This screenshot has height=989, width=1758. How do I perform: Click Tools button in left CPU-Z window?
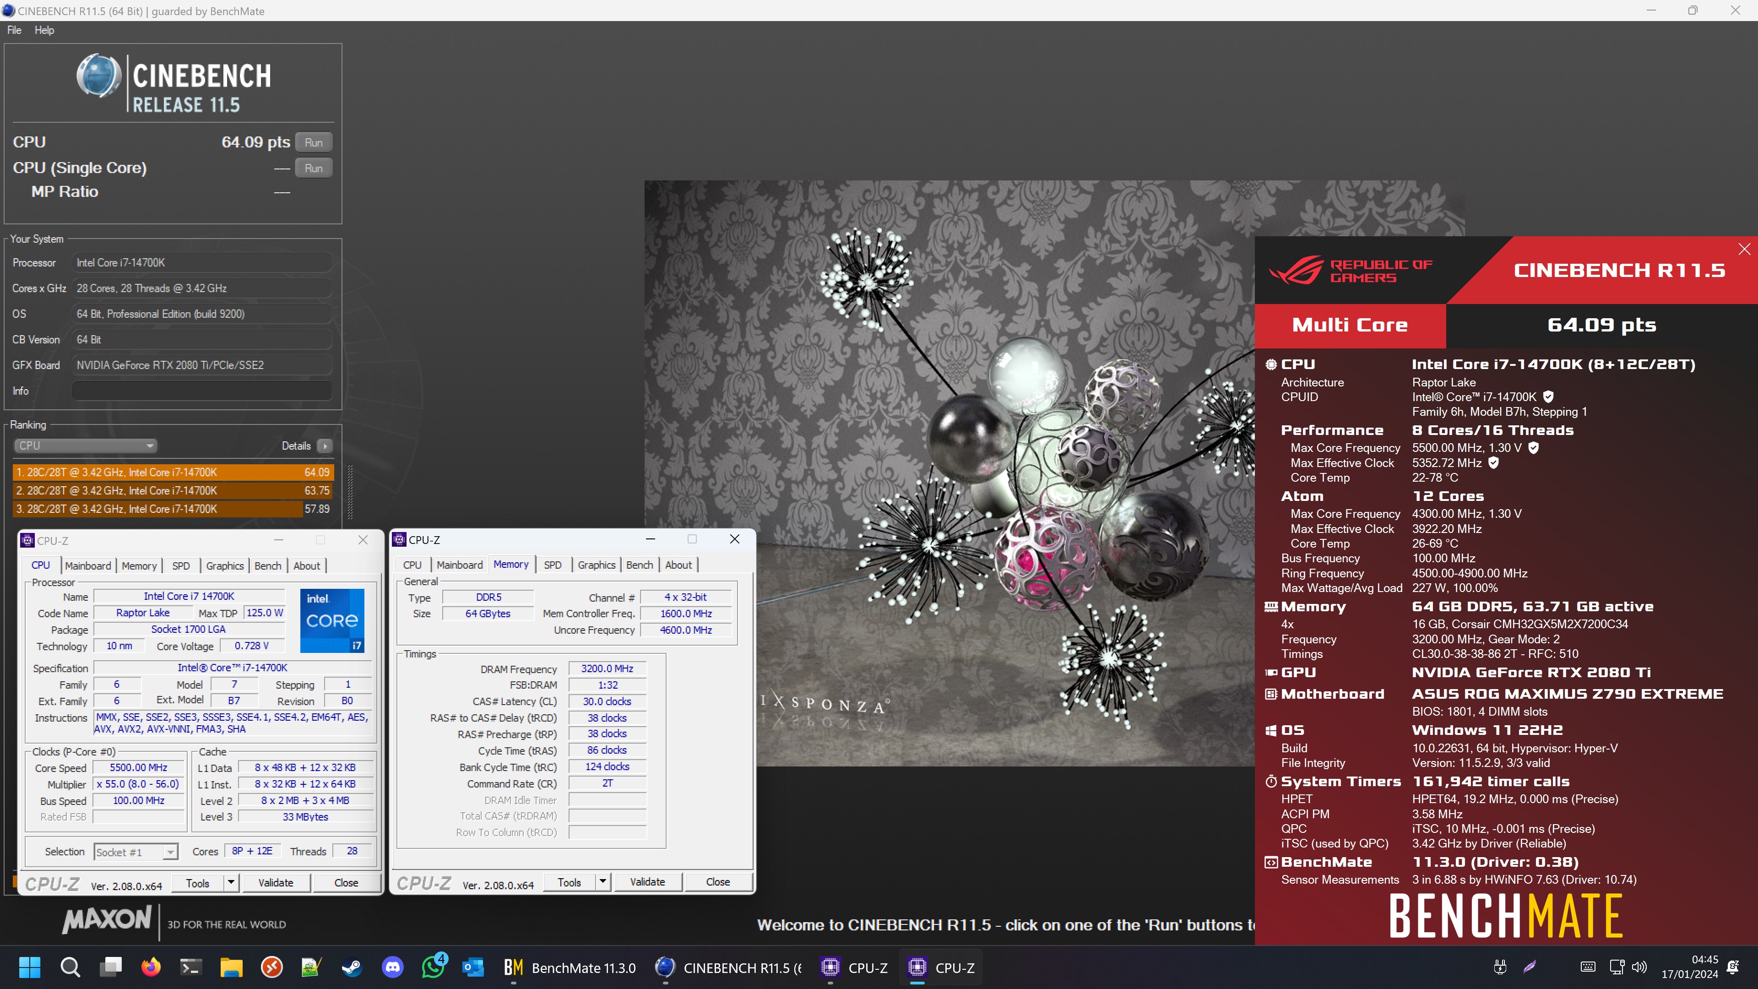click(198, 883)
